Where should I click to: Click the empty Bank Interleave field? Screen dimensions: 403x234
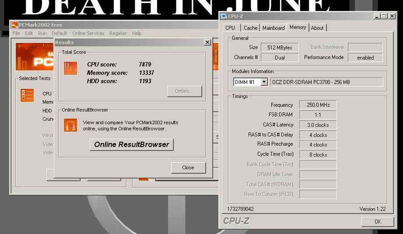(x=365, y=48)
